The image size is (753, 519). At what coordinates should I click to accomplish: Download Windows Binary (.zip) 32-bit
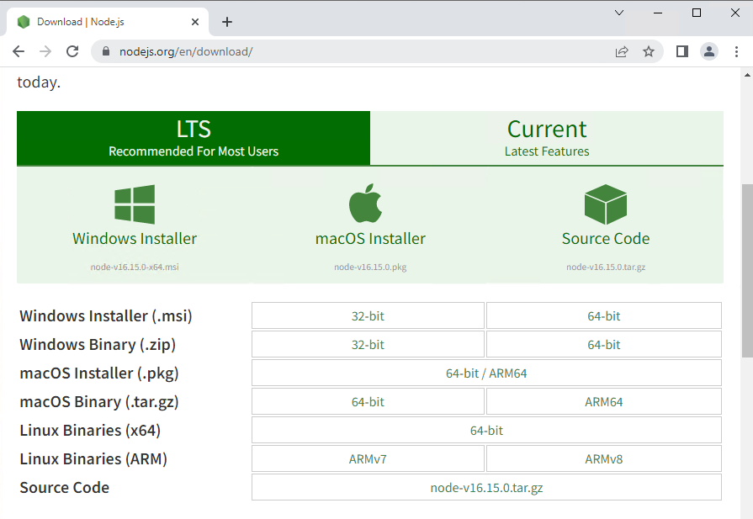[368, 344]
